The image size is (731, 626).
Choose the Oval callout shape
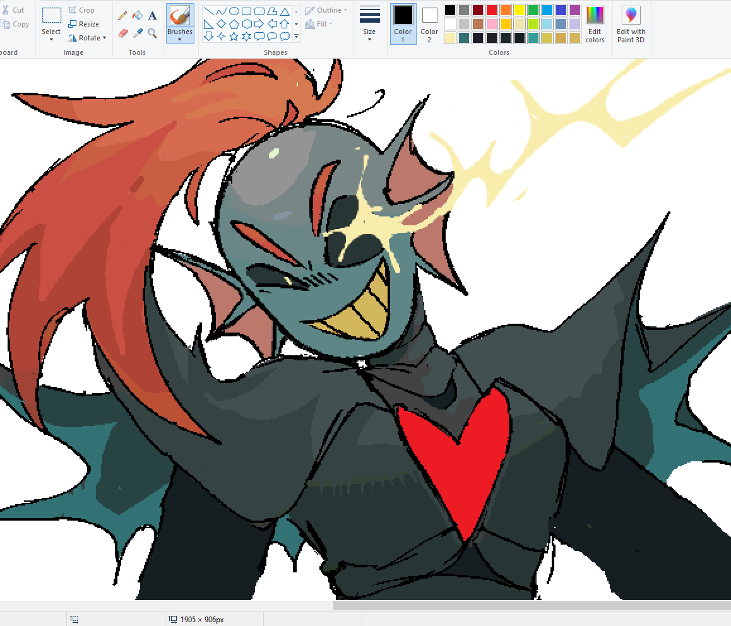click(x=272, y=37)
